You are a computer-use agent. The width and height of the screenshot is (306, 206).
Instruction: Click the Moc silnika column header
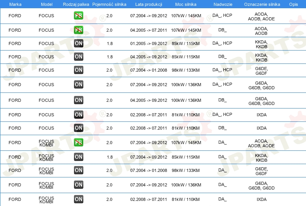tap(185, 4)
